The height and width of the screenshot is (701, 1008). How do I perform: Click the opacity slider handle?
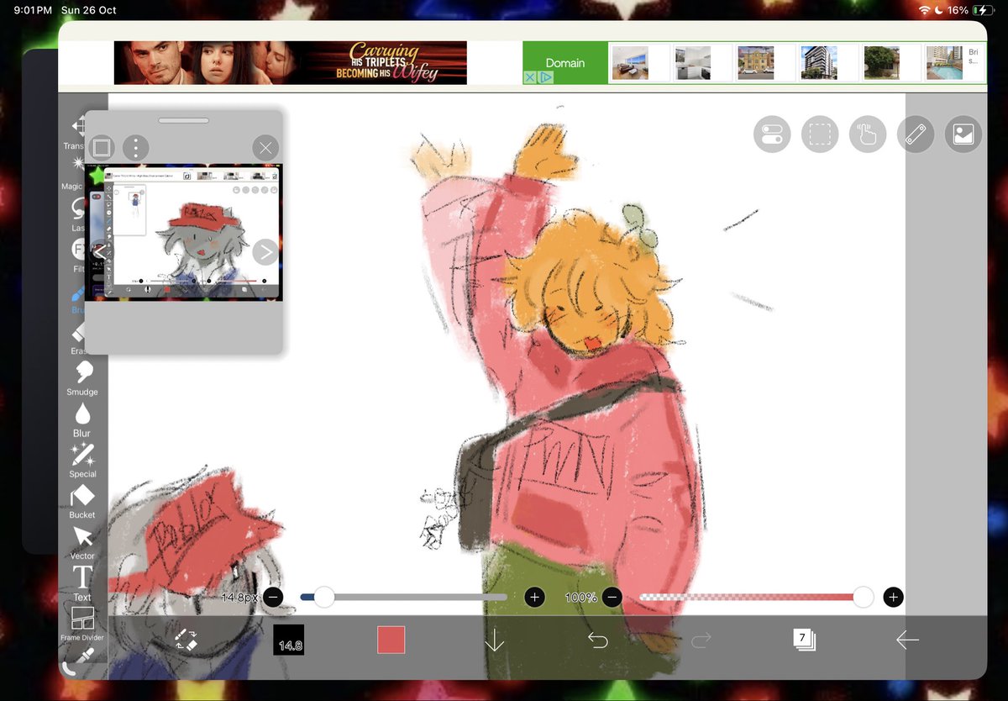[x=864, y=598]
